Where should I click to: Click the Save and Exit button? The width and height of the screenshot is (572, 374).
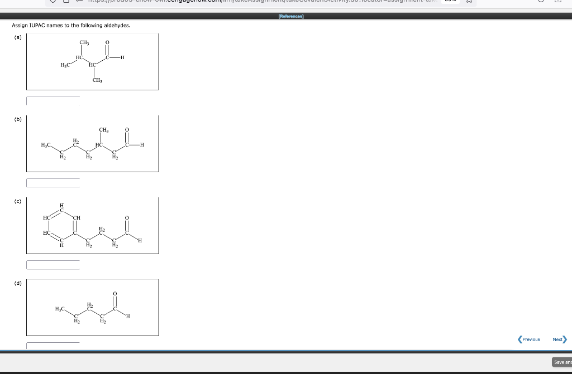563,362
